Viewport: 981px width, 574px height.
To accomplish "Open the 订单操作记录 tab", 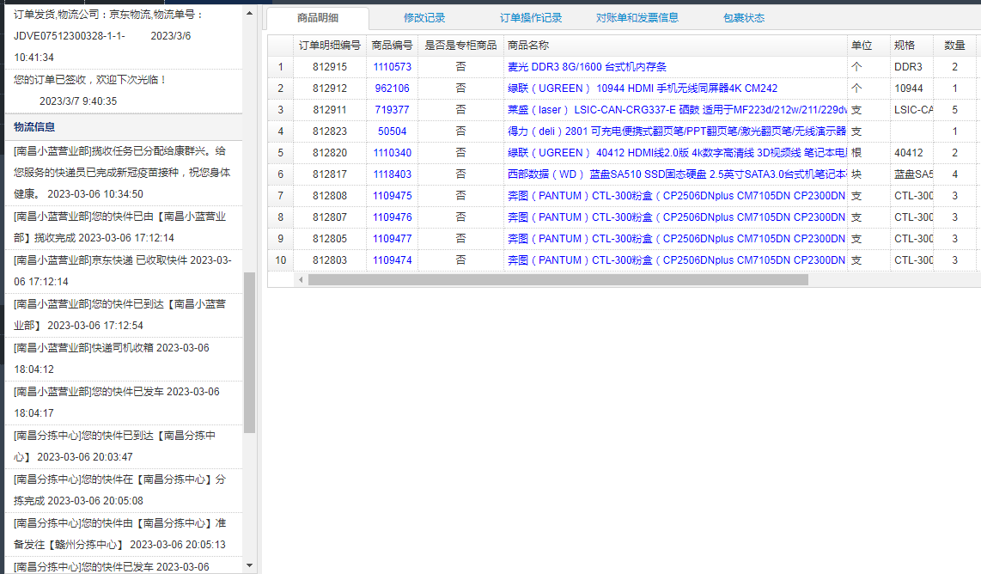I will (x=531, y=18).
